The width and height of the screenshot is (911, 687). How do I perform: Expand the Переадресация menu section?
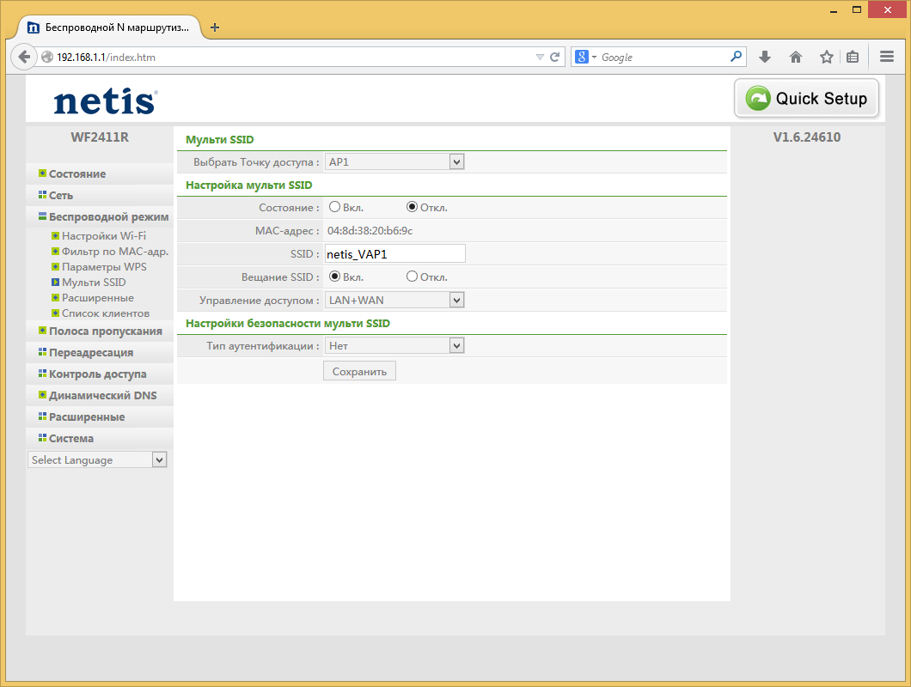(91, 352)
